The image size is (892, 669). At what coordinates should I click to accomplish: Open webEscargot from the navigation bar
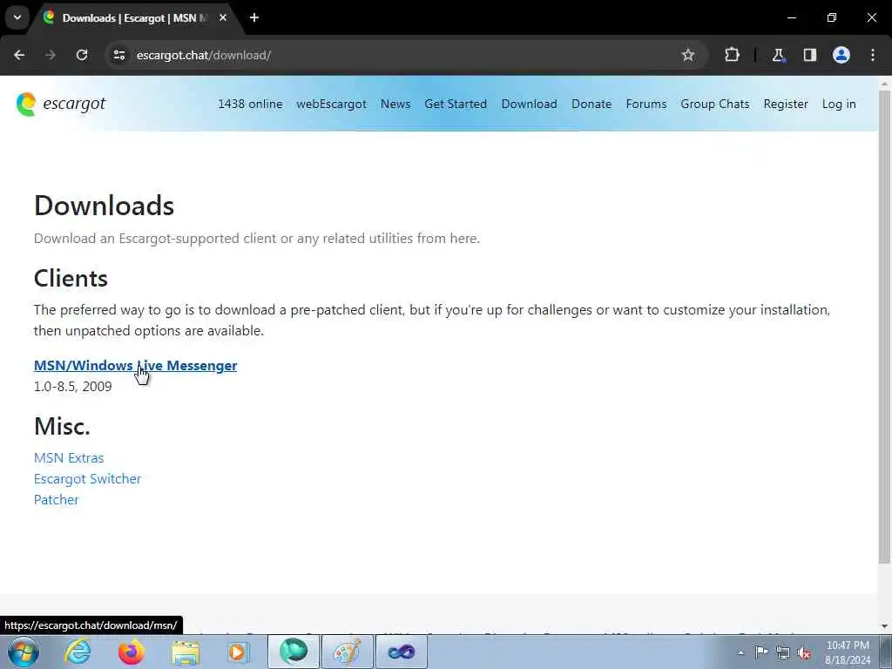coord(332,105)
